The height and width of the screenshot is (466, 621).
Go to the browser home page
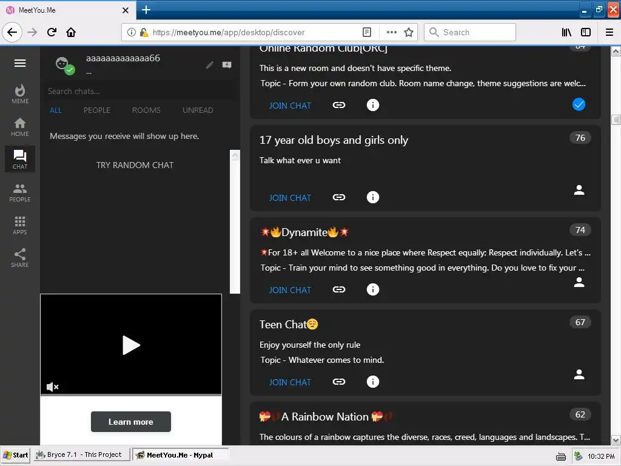(71, 32)
